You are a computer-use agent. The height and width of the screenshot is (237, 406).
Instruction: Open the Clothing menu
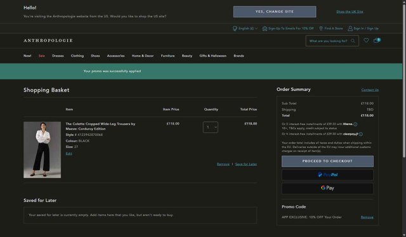[x=77, y=56]
